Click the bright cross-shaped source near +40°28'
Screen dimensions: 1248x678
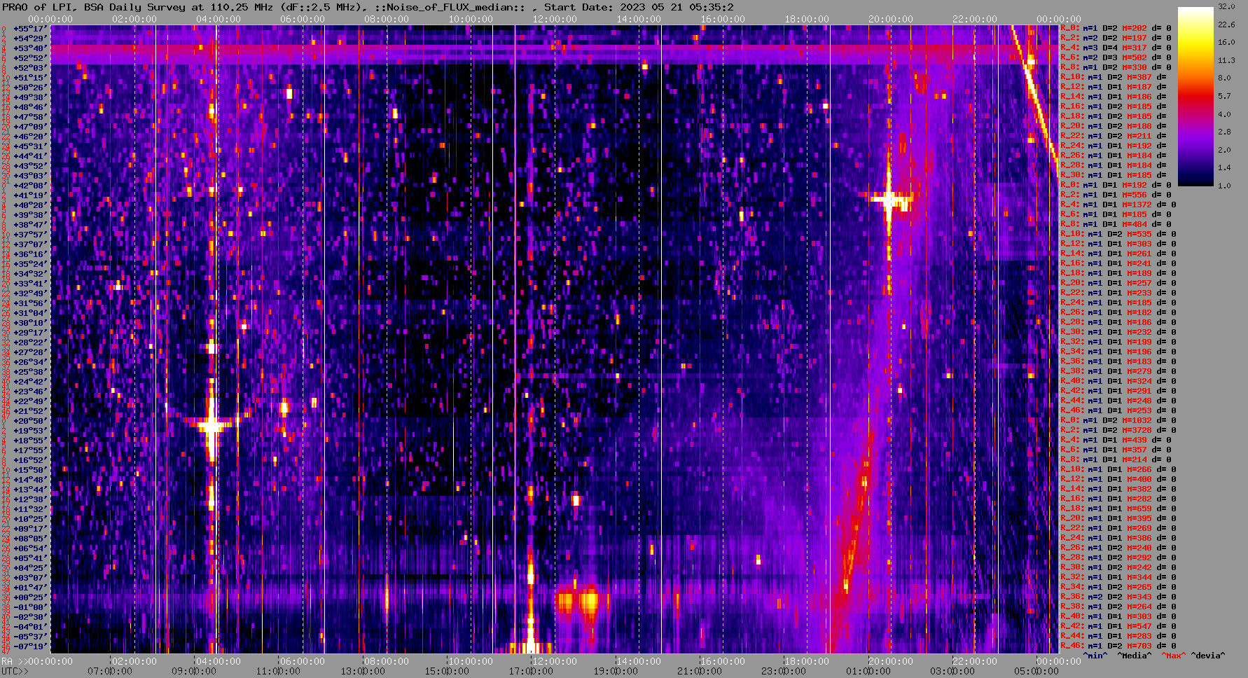(889, 200)
